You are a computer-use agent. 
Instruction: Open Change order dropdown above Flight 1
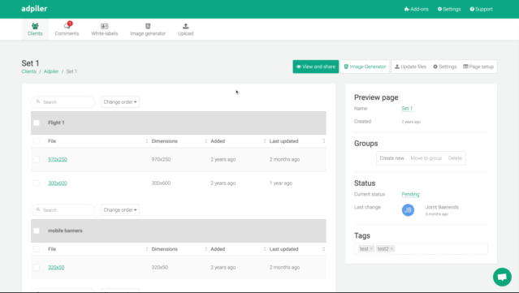(120, 101)
